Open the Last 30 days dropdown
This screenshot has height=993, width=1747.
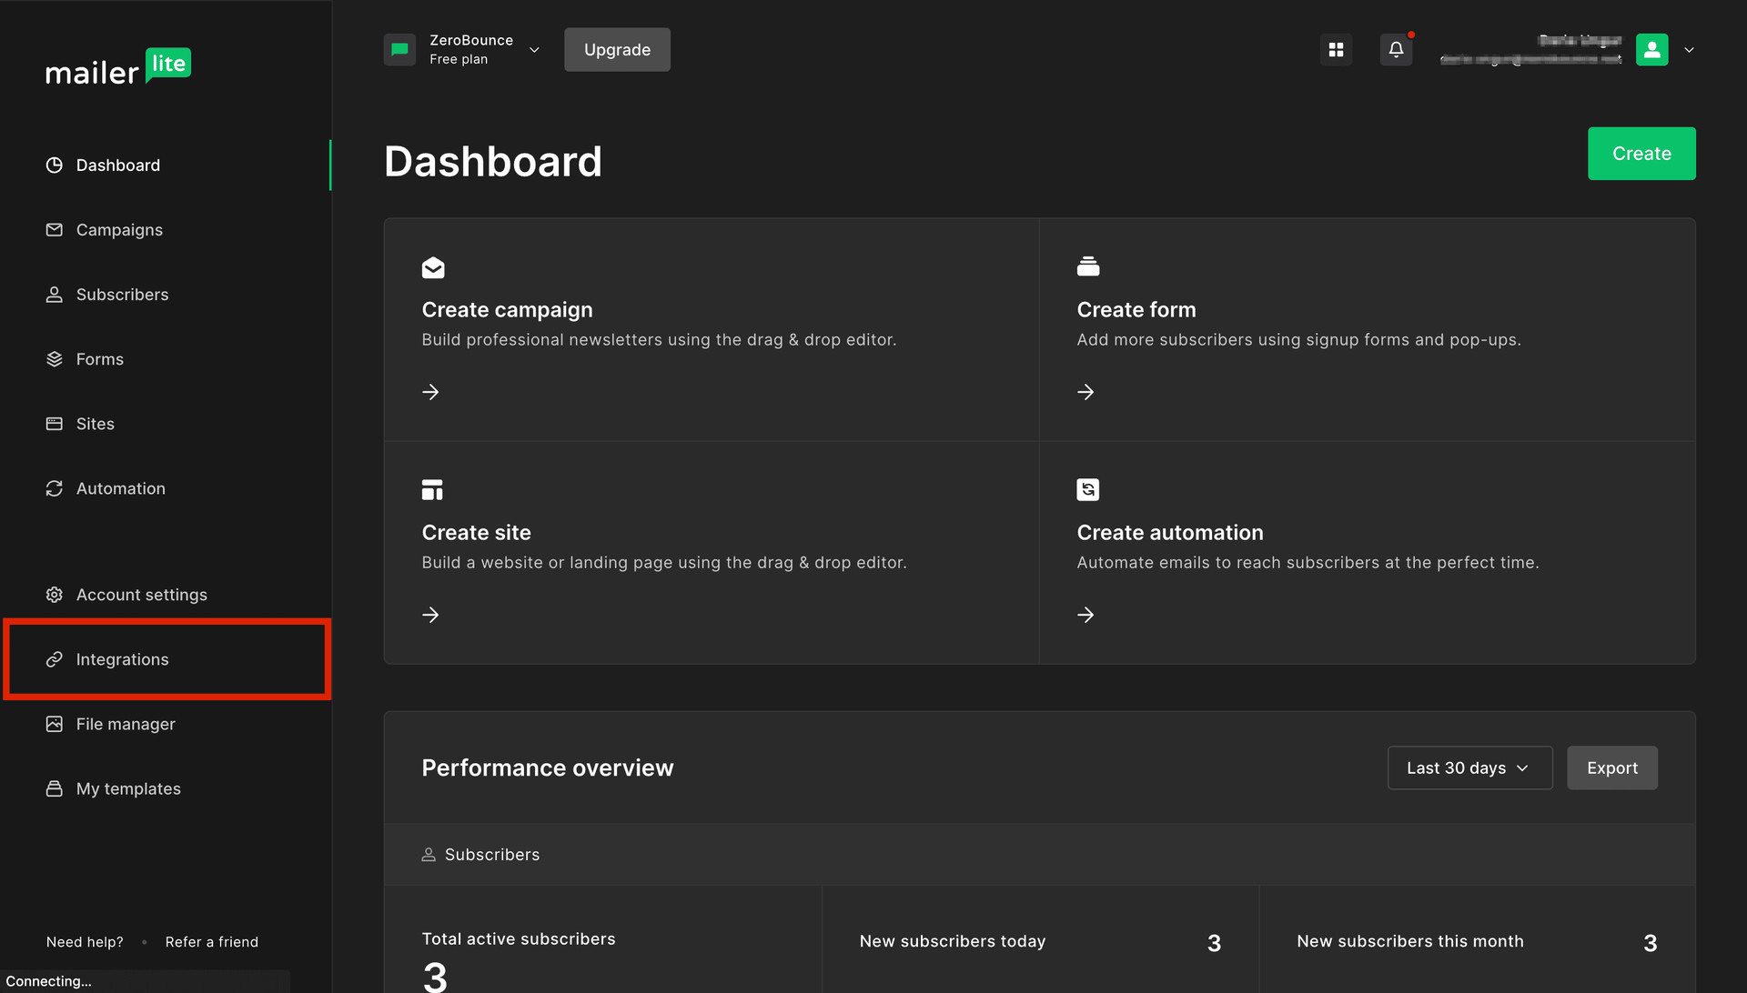(x=1469, y=767)
